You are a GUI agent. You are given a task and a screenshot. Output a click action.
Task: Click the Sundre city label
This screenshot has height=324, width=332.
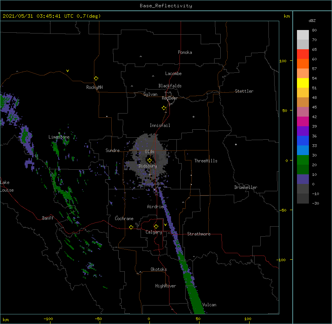pos(112,150)
